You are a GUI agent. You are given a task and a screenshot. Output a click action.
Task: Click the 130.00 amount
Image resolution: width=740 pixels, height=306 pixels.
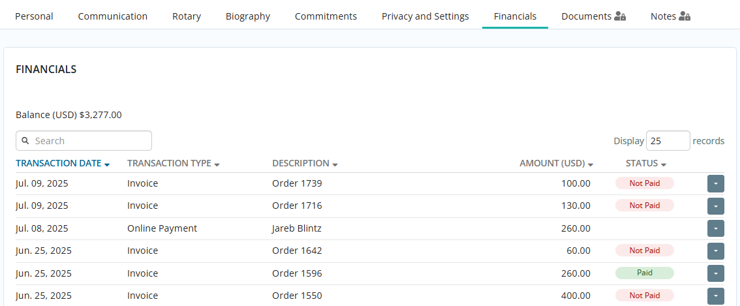pos(576,206)
